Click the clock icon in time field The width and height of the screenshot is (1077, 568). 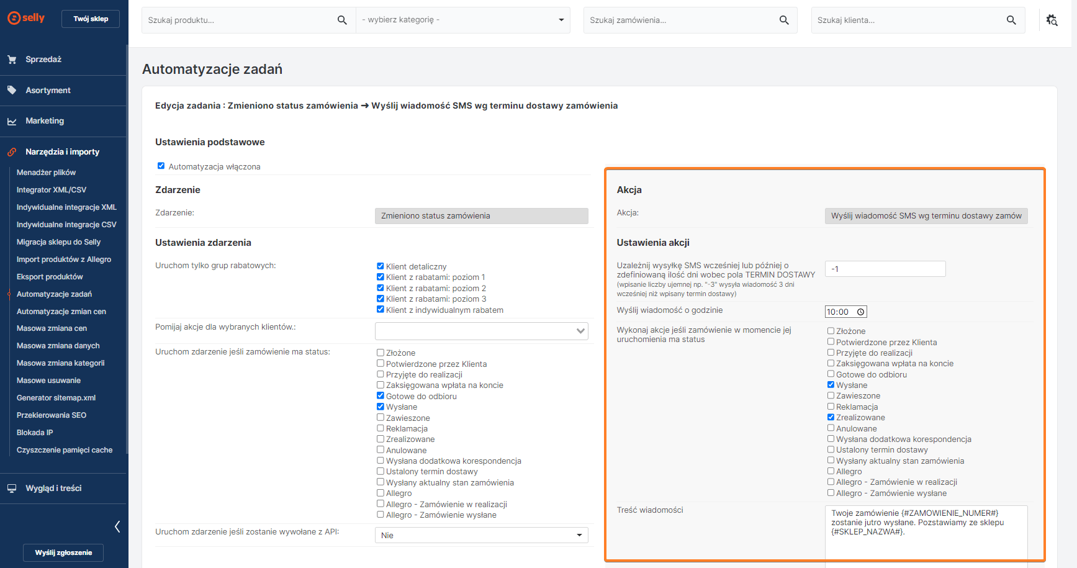click(x=860, y=312)
